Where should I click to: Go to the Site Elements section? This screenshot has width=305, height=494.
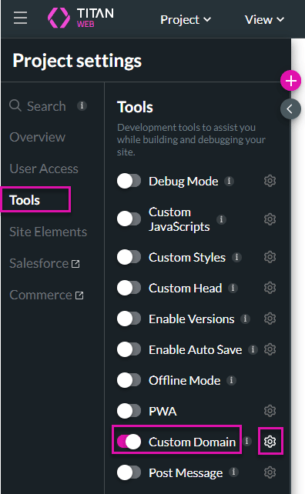click(49, 232)
